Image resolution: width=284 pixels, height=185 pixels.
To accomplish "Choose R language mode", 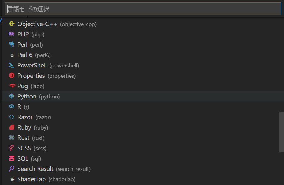I will [x=143, y=107].
